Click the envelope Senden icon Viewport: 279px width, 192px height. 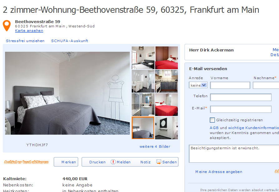pyautogui.click(x=159, y=162)
